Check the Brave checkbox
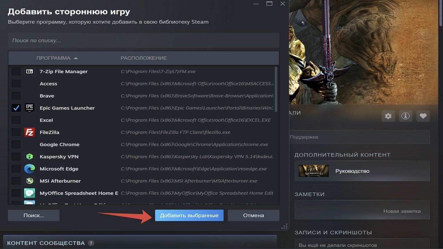The width and height of the screenshot is (443, 249). (x=16, y=96)
